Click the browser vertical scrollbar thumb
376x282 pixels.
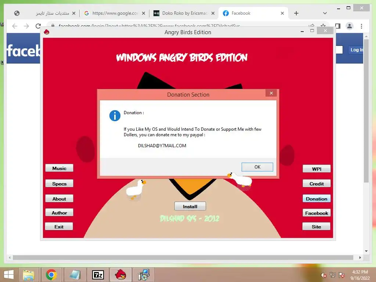(x=366, y=110)
